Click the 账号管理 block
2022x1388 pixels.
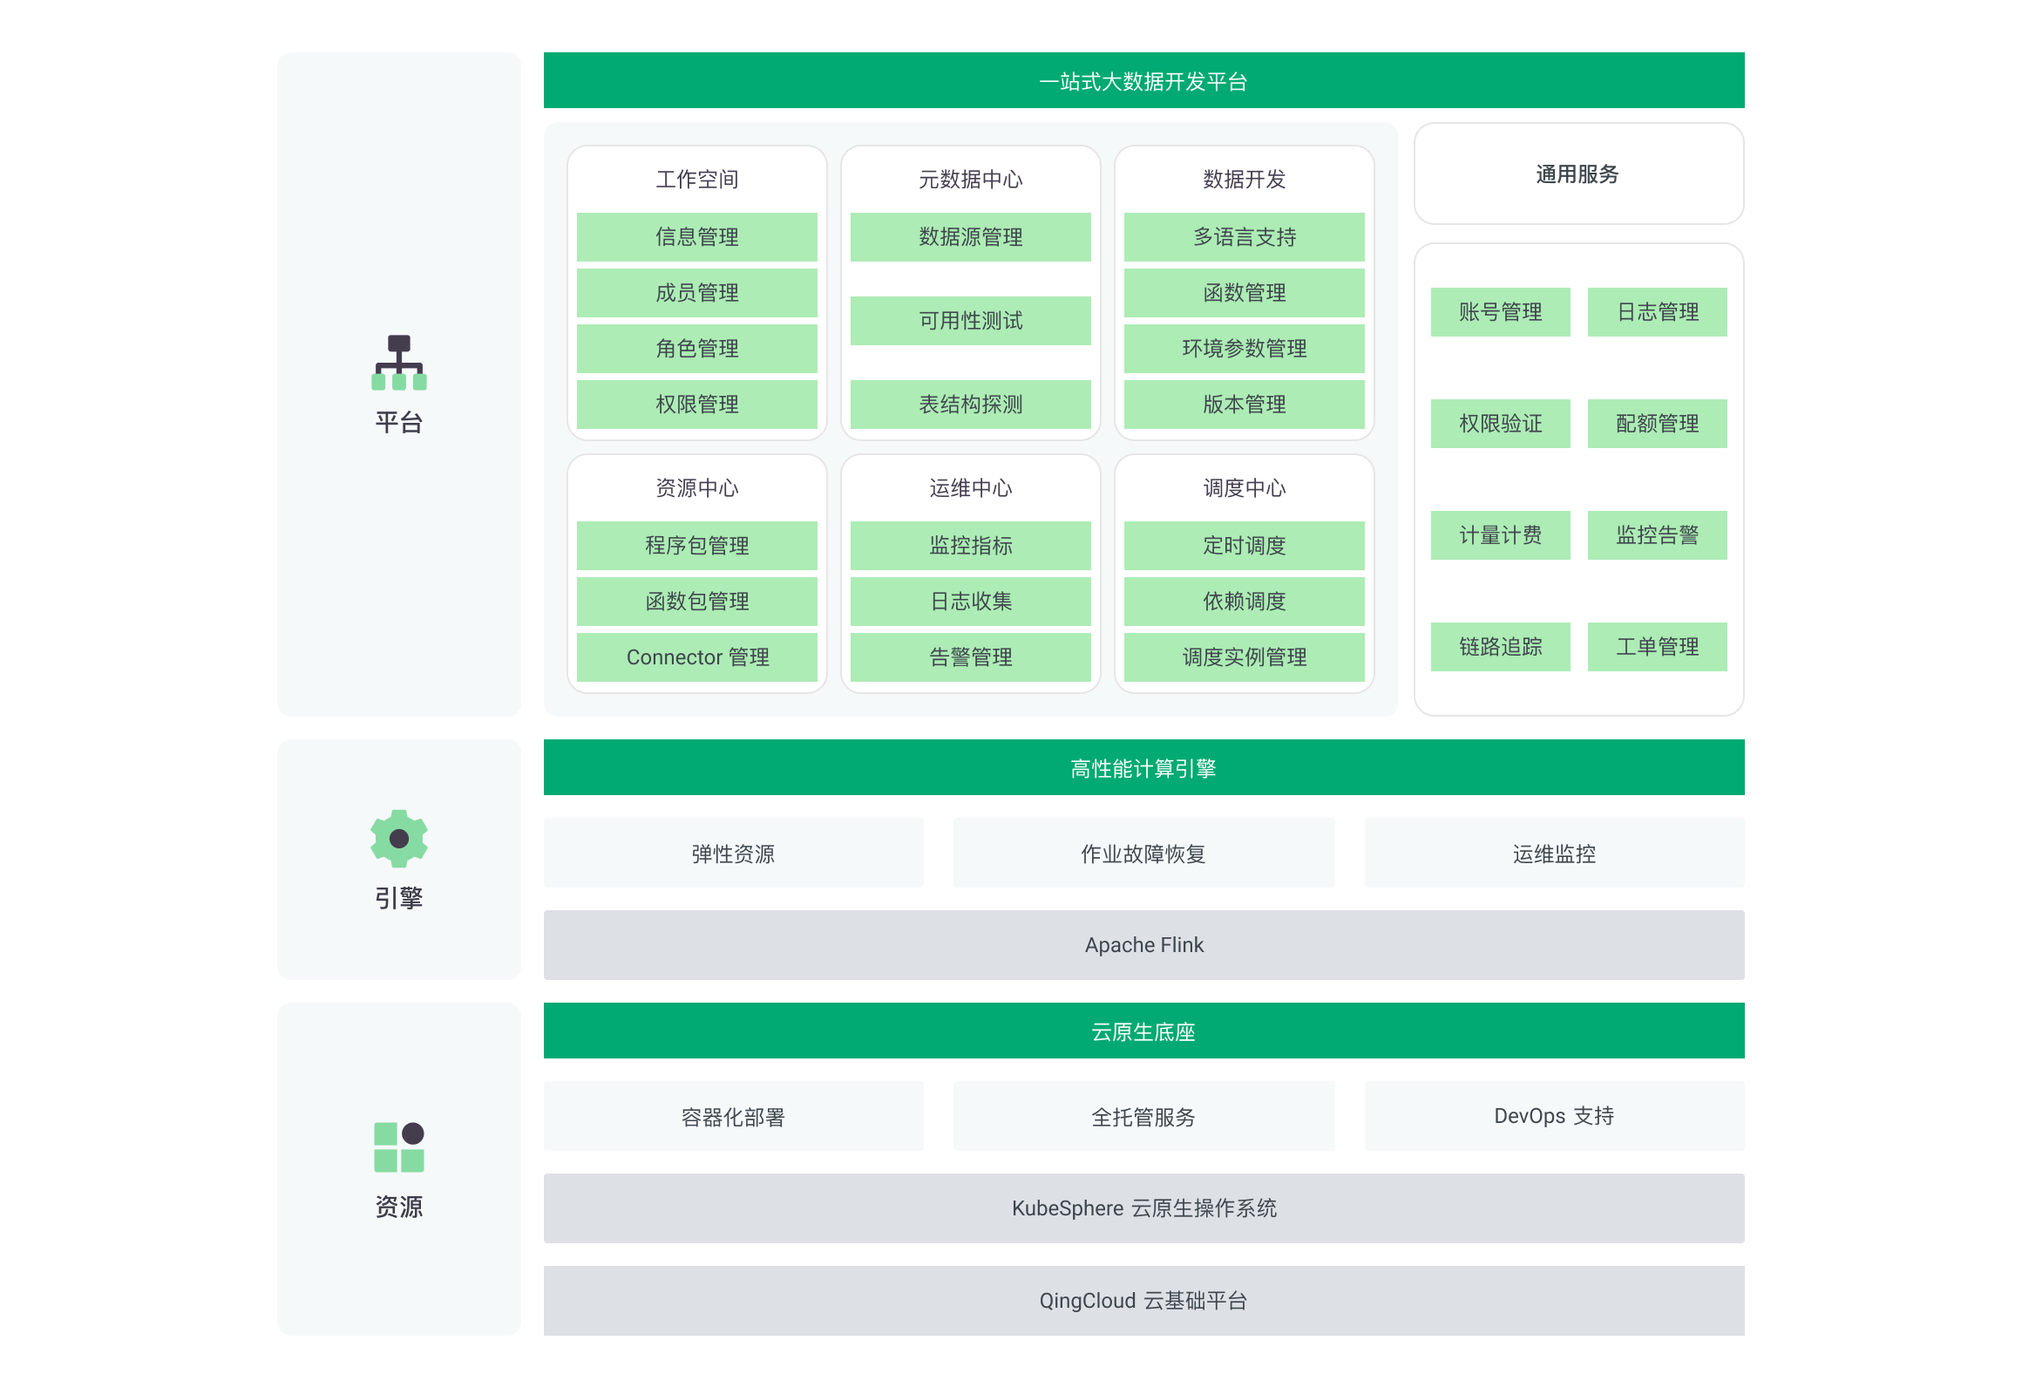click(1501, 312)
